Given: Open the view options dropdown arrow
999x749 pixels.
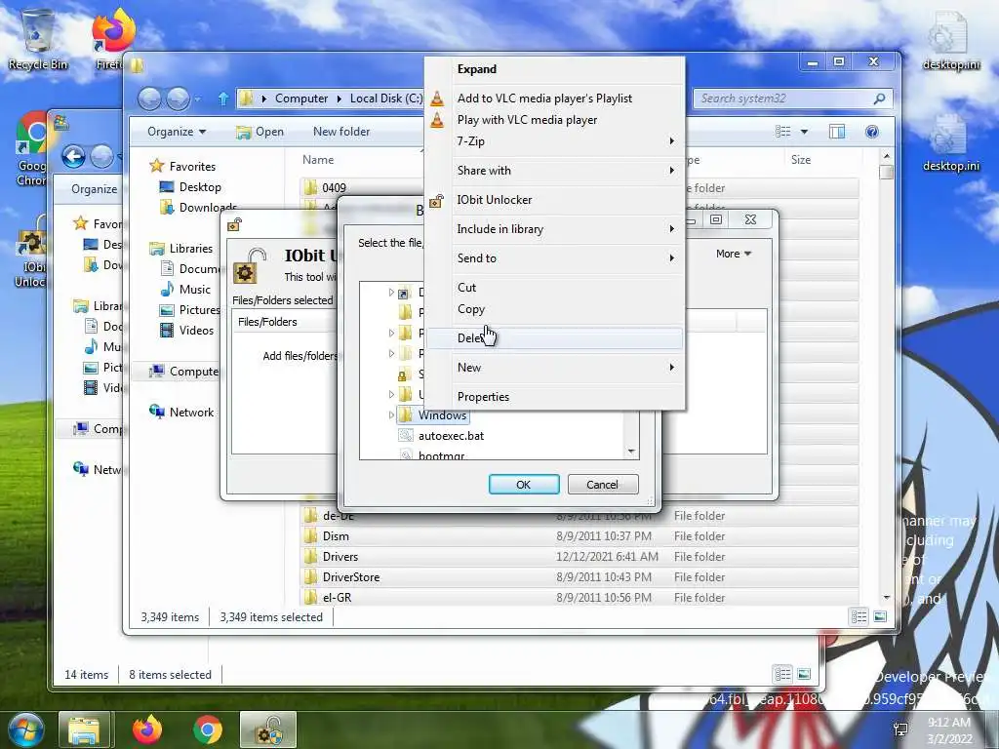Looking at the screenshot, I should point(804,132).
